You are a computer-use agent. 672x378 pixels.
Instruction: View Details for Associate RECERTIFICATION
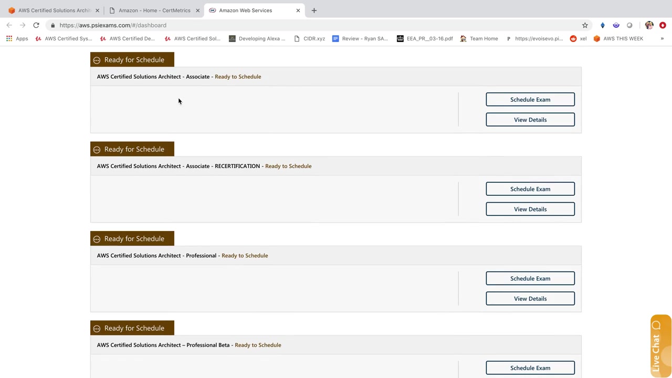530,209
